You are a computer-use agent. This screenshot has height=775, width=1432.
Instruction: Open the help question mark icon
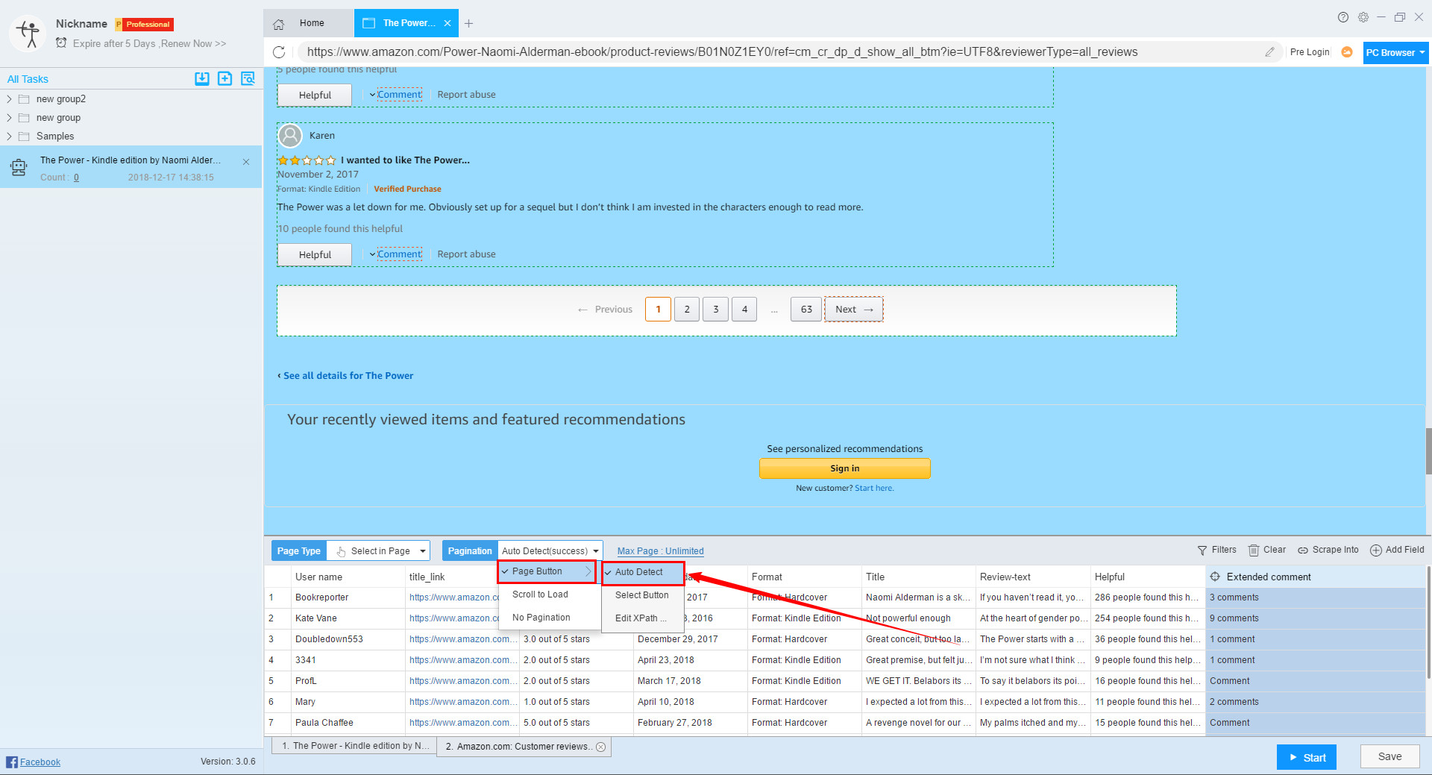[1343, 17]
